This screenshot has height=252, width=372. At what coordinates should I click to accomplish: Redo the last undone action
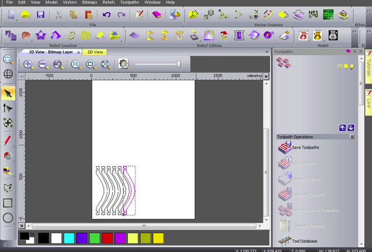[x=121, y=15]
